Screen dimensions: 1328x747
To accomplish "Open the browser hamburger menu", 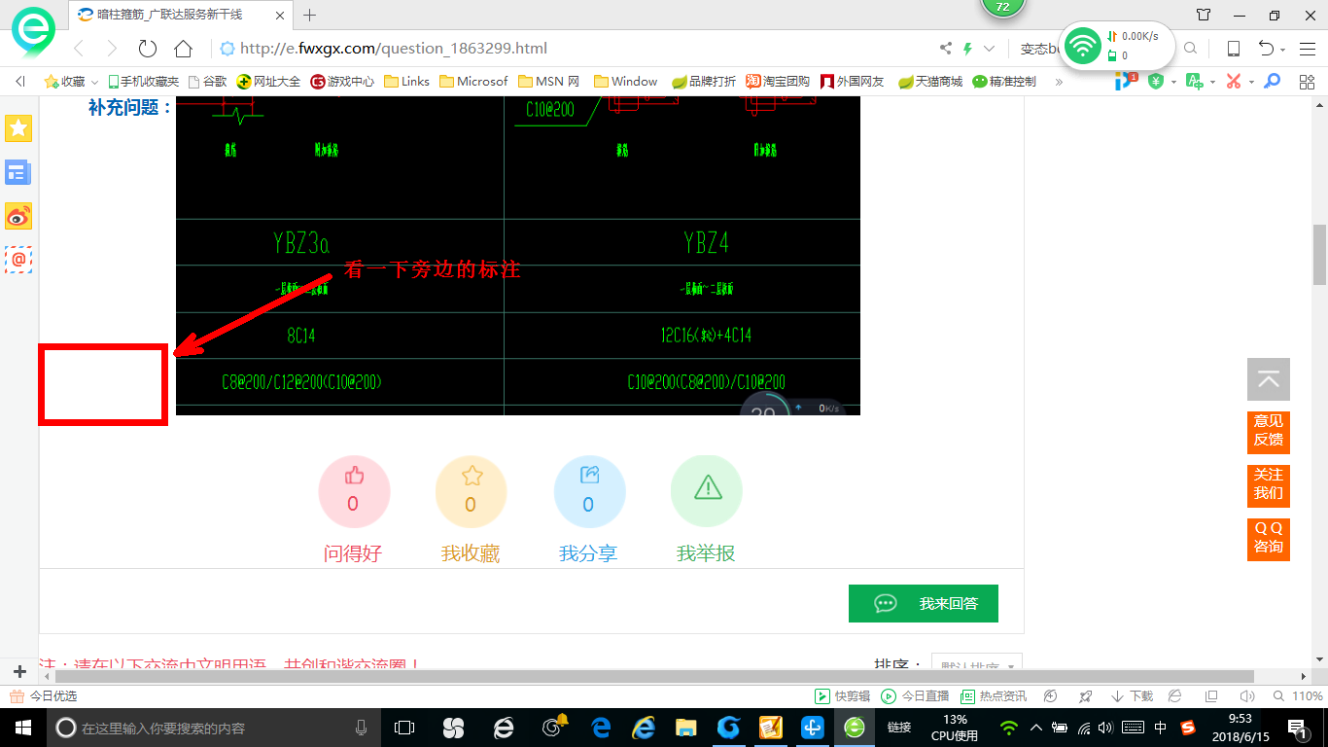I will [1307, 49].
